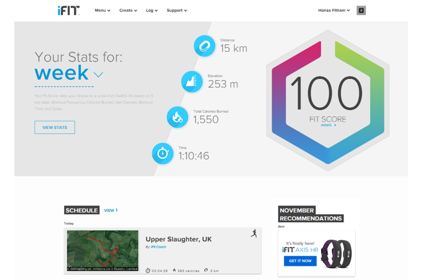Screen dimensions: 423x280
Task: Click the Time stopwatch icon
Action: point(163,153)
